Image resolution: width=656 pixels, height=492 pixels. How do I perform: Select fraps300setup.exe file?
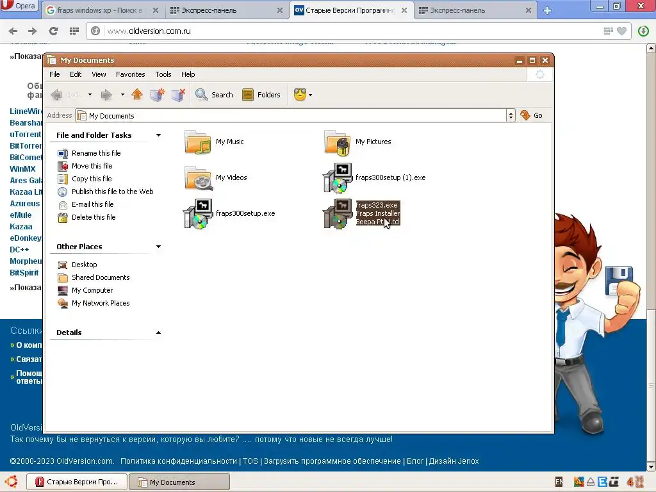click(229, 213)
